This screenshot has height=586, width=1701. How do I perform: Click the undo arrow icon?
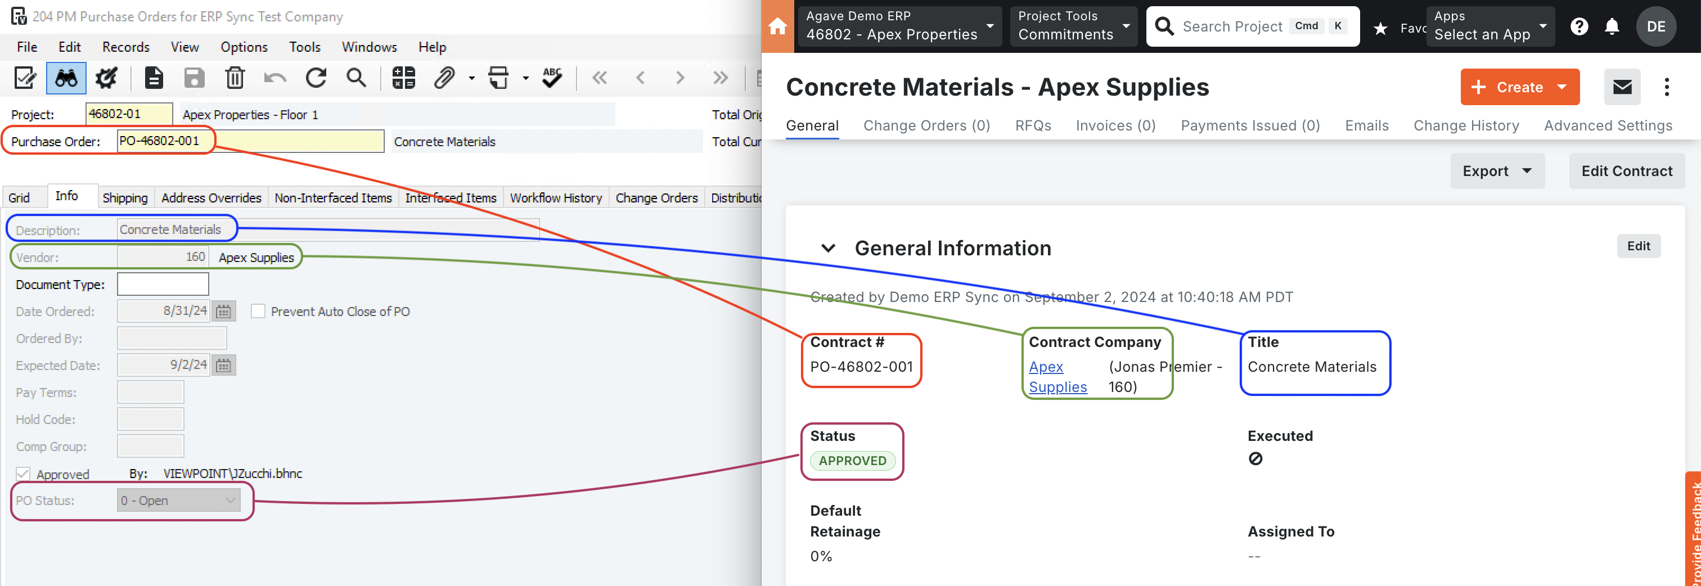[274, 78]
